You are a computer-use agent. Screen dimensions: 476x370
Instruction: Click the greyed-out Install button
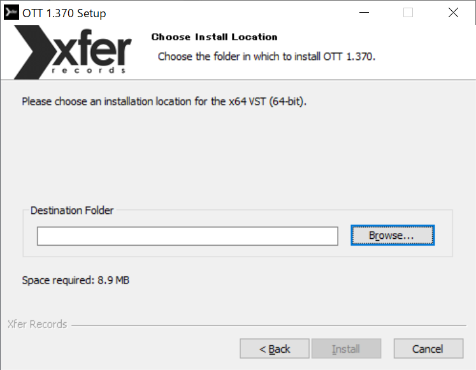[x=346, y=349]
